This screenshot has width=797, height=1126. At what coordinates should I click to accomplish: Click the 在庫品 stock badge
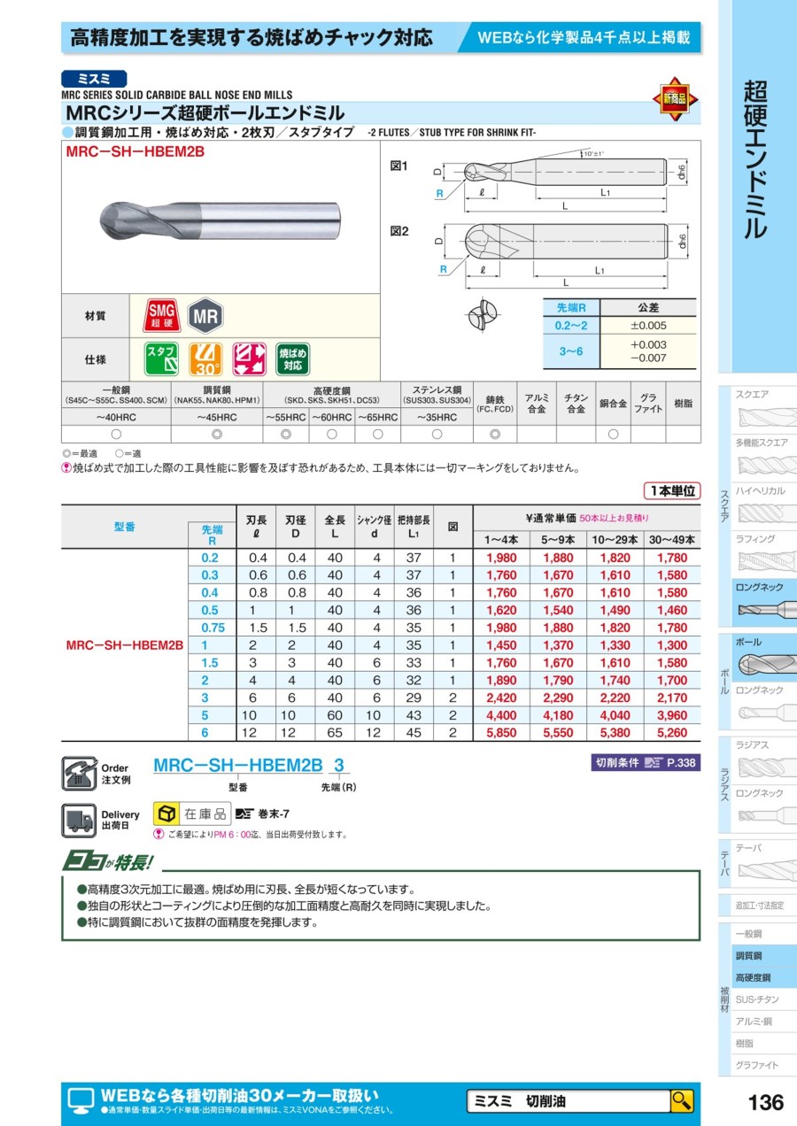click(x=192, y=813)
